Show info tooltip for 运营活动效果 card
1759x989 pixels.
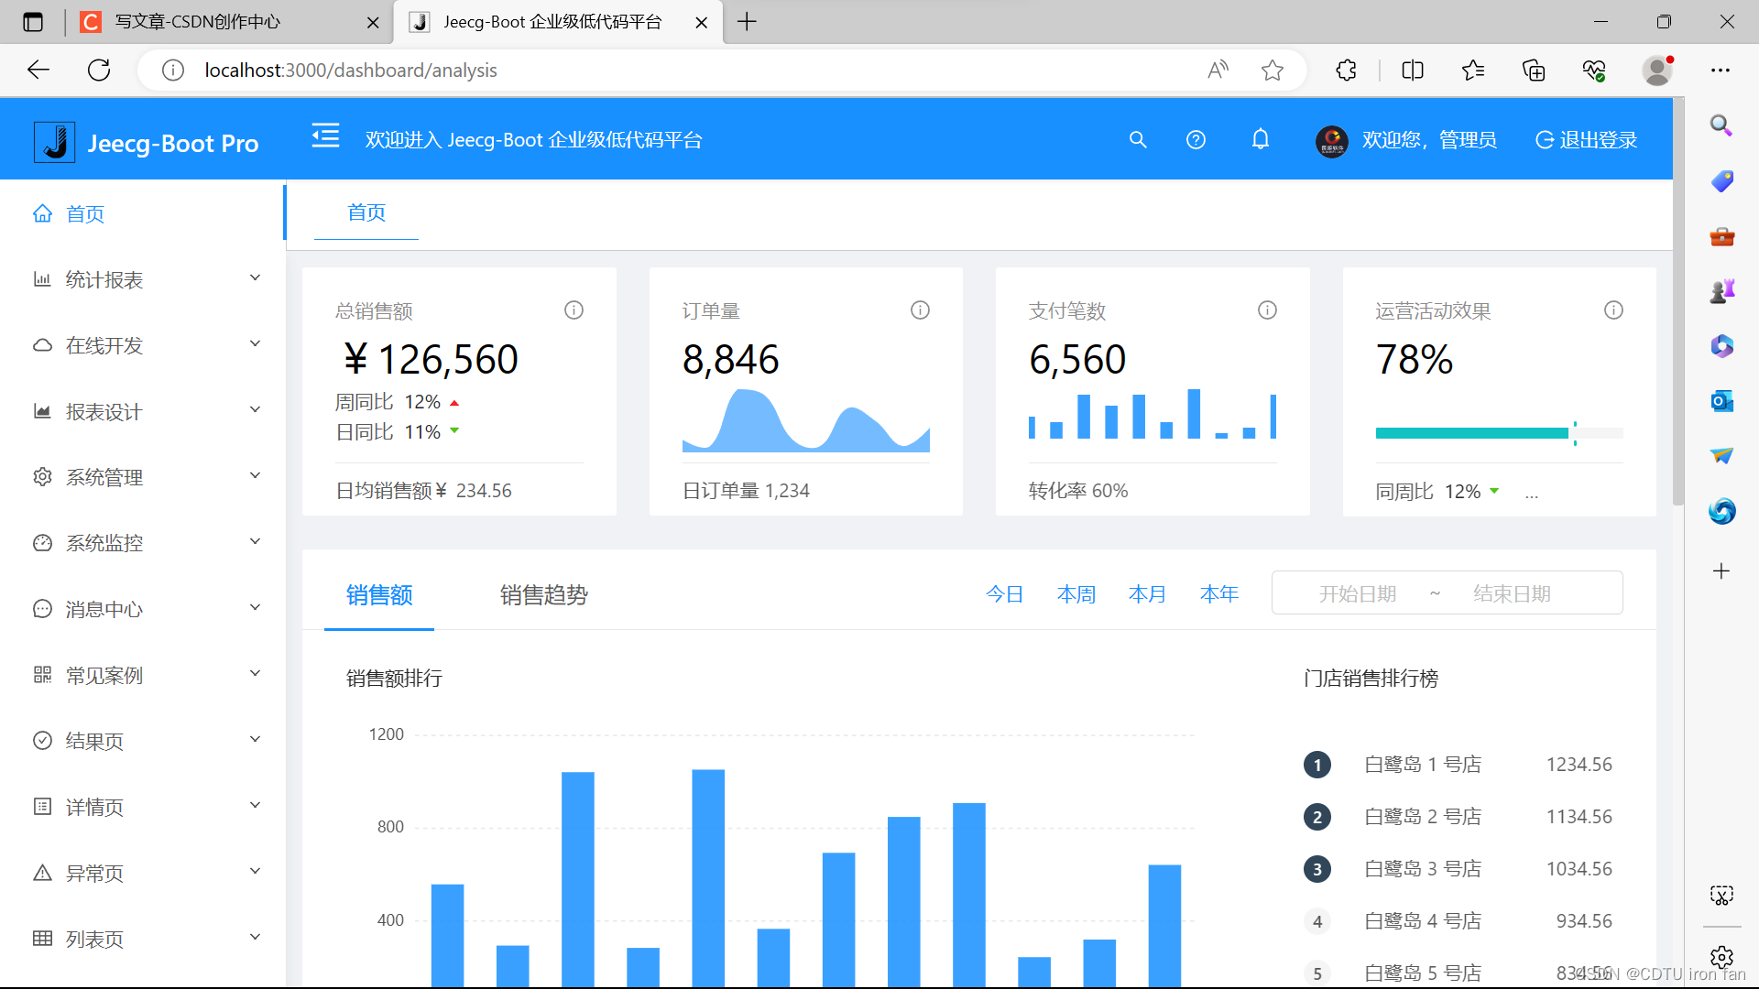click(x=1613, y=310)
